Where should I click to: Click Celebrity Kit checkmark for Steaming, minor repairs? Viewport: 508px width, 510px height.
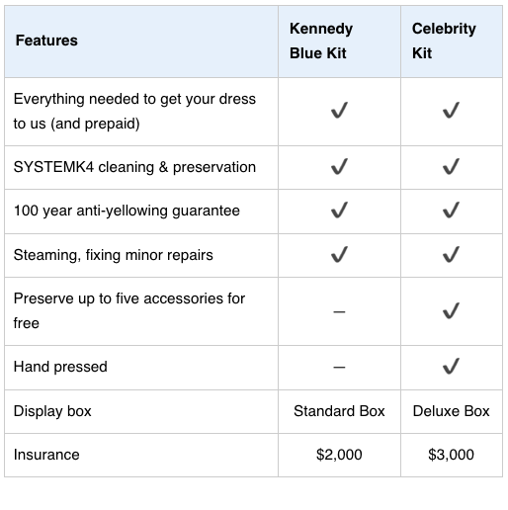point(451,255)
